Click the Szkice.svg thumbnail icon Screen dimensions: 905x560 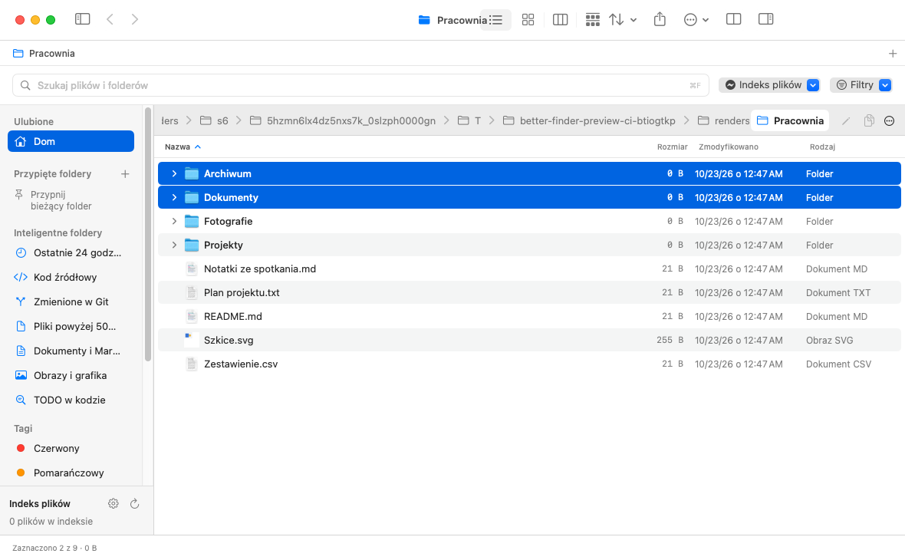(x=191, y=340)
